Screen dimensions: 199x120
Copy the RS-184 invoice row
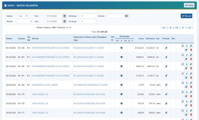point(183,46)
